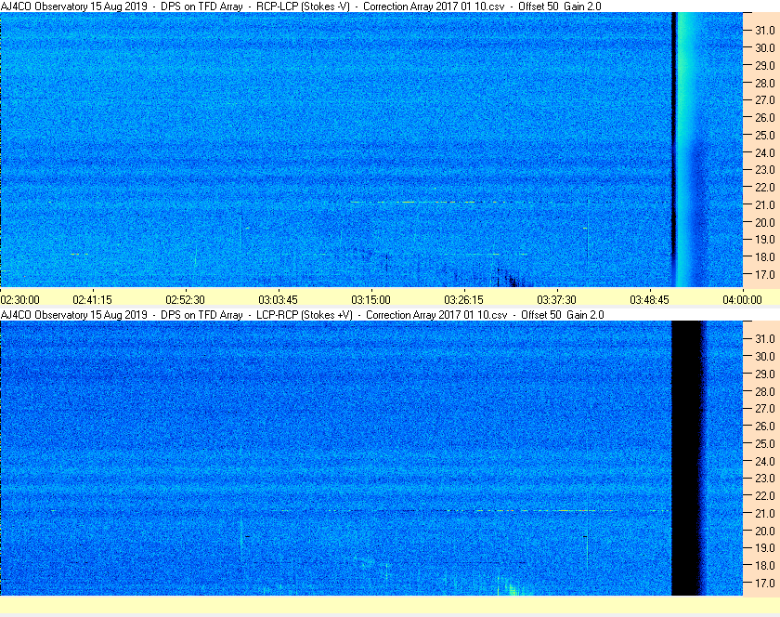Click the 04:00:00 time label
Screen dimensions: 780x617
coord(742,300)
